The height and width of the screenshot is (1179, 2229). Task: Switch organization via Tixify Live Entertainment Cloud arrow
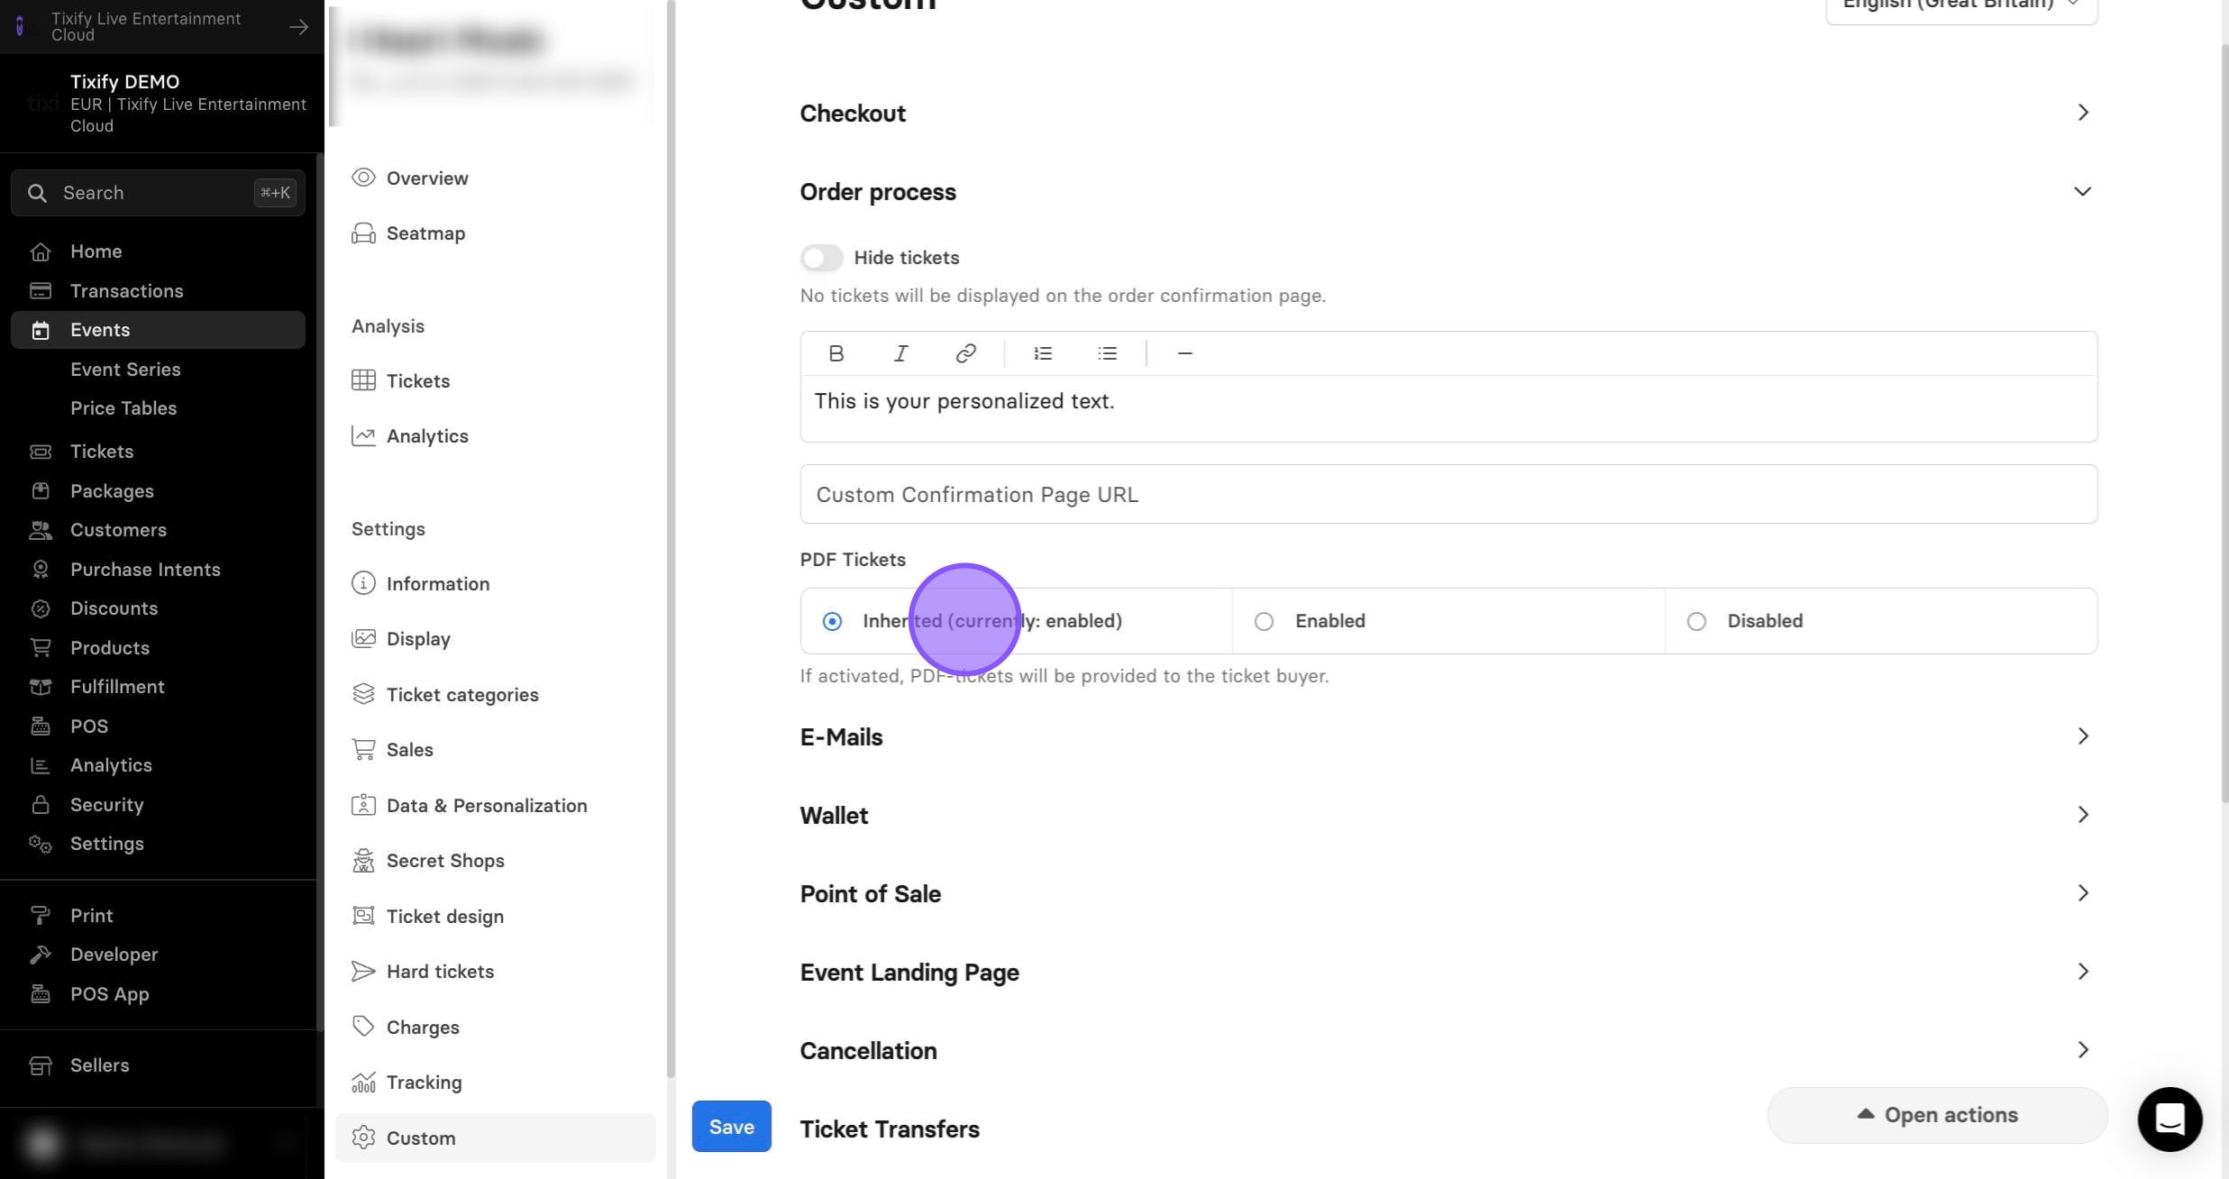[298, 27]
